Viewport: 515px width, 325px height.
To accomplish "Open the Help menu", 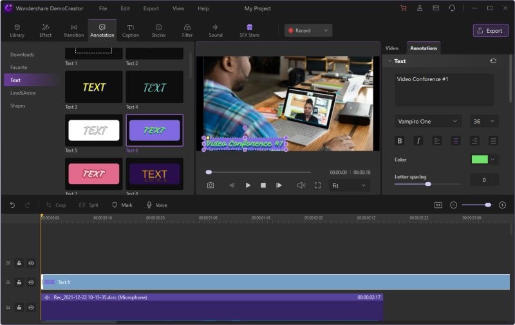I will pyautogui.click(x=203, y=8).
